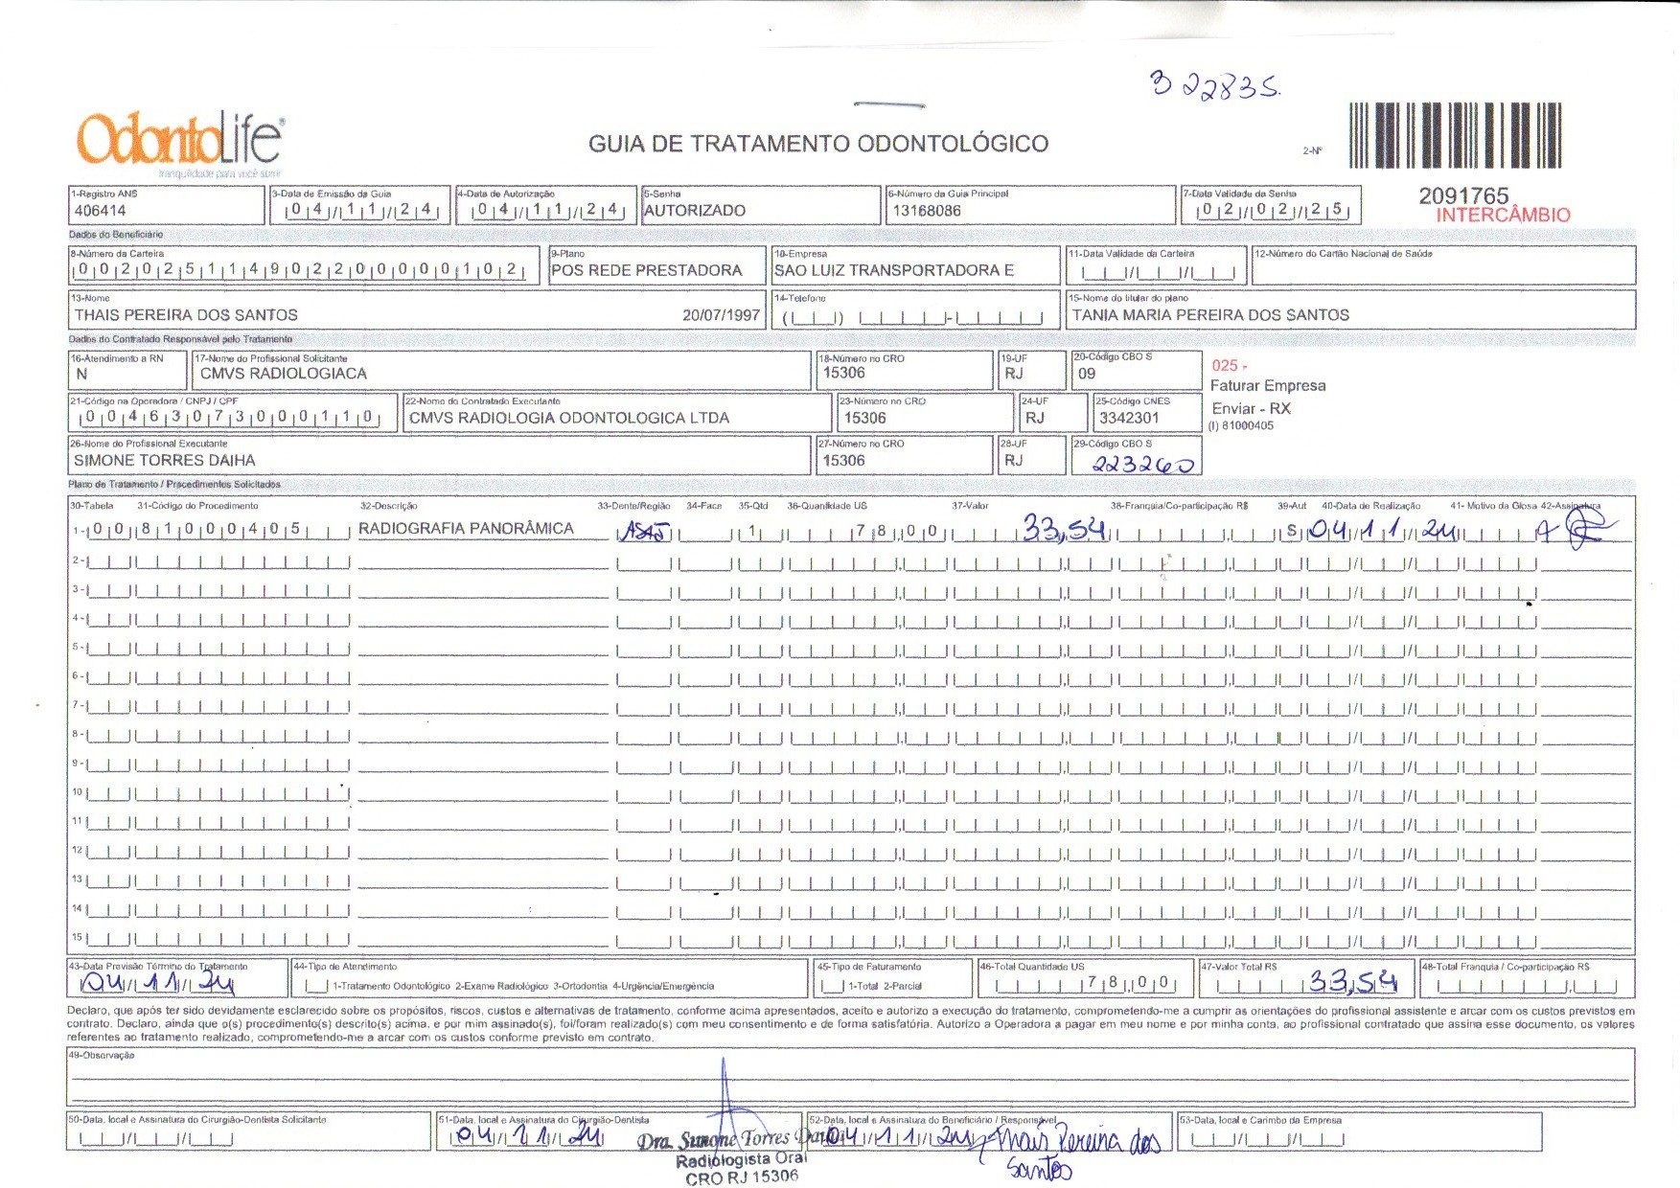This screenshot has height=1188, width=1680.
Task: Select the declaration paragraph starting 'Declaro, que após'
Action: [x=850, y=1024]
